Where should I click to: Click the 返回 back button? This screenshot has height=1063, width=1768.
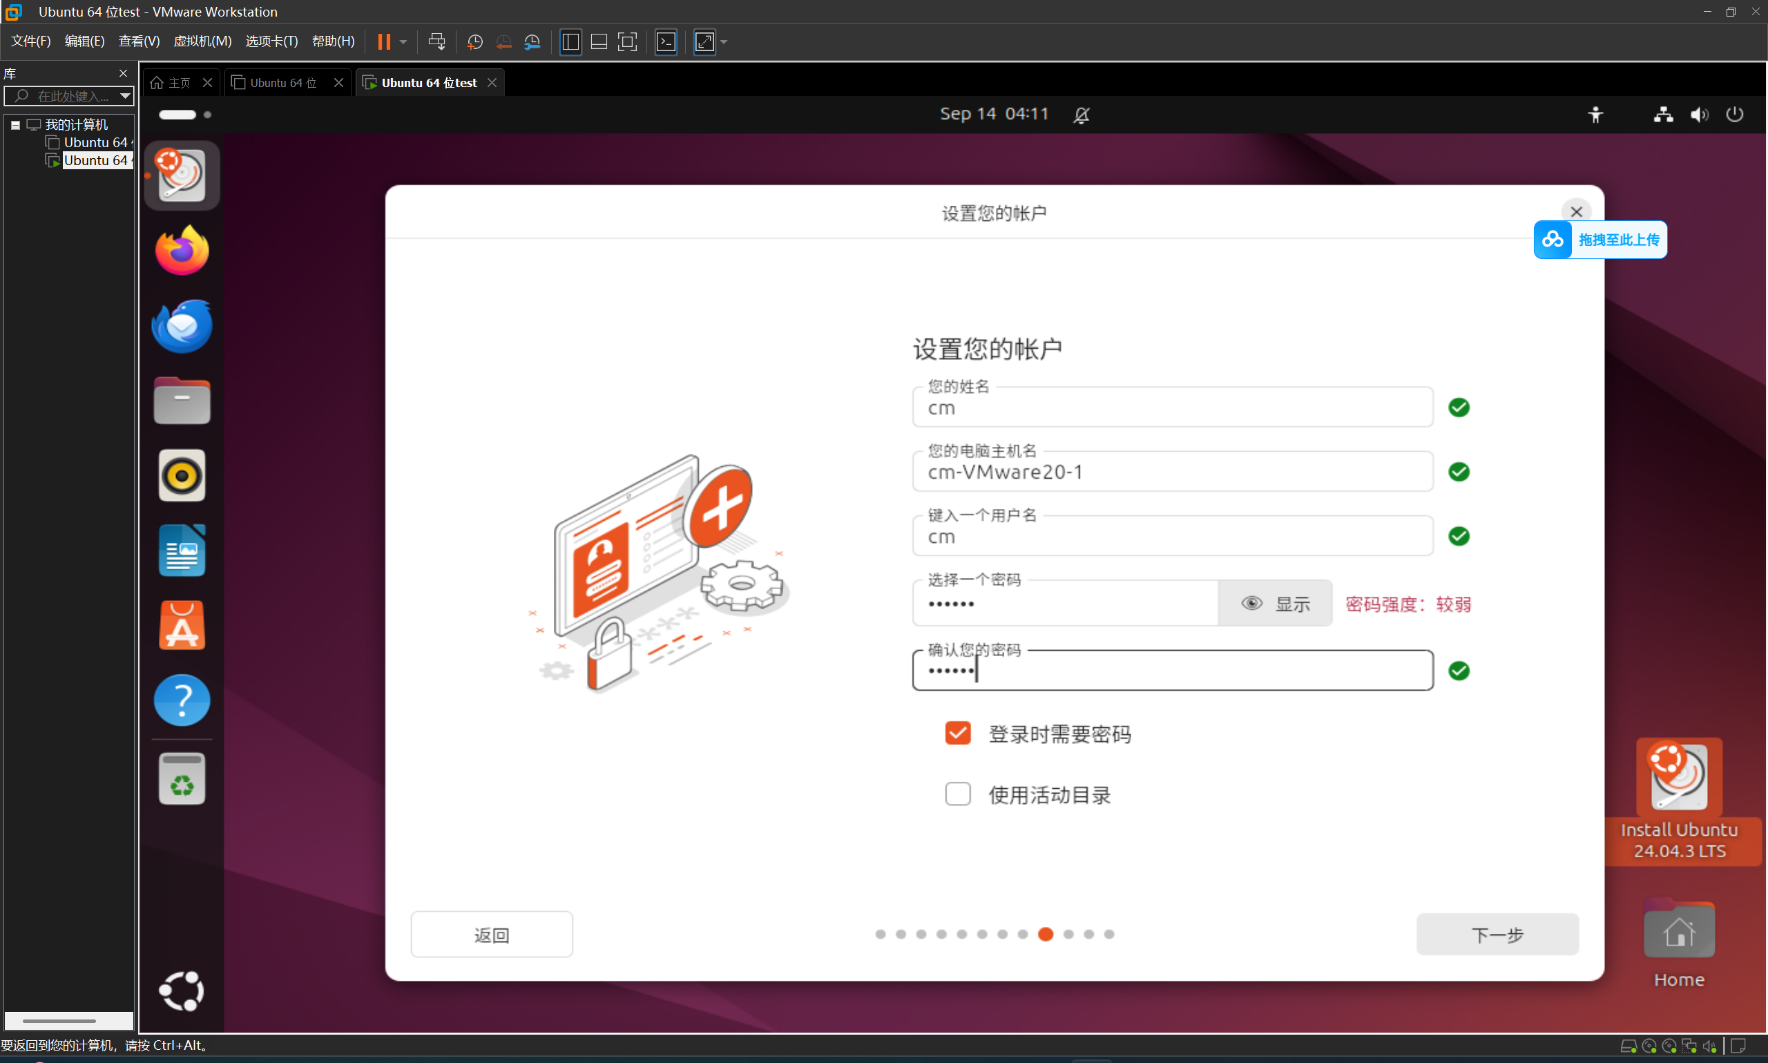(x=491, y=934)
